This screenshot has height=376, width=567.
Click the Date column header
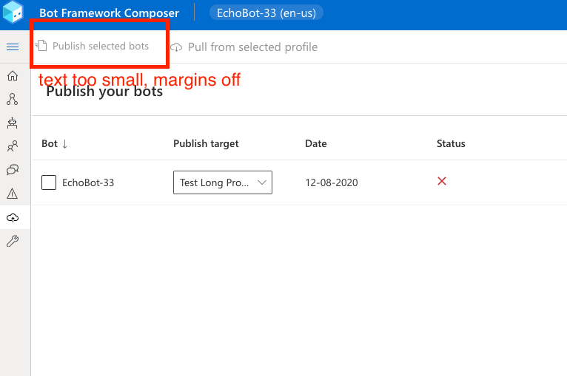(x=316, y=143)
